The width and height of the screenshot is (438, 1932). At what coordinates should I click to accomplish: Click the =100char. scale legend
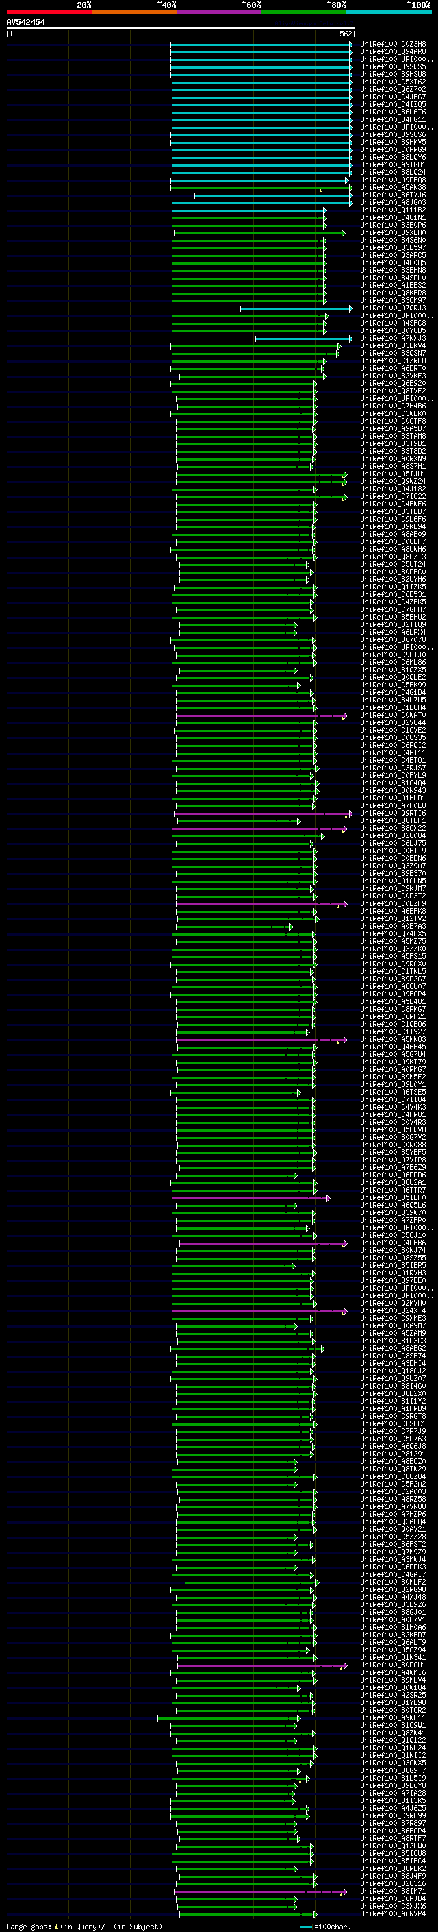tap(326, 1926)
